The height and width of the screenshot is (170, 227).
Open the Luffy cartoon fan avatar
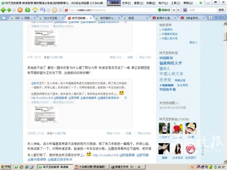click(x=191, y=128)
